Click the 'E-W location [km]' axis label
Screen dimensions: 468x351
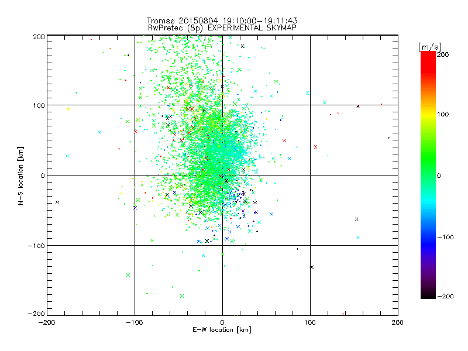pos(222,329)
